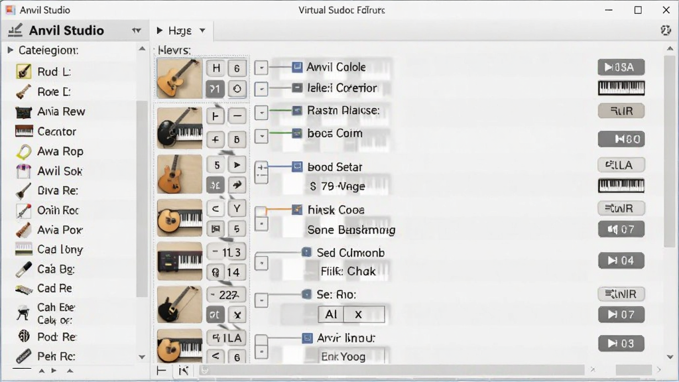This screenshot has width=679, height=382.
Task: Click the "Rore L:" sidebar entry
Action: 54,92
